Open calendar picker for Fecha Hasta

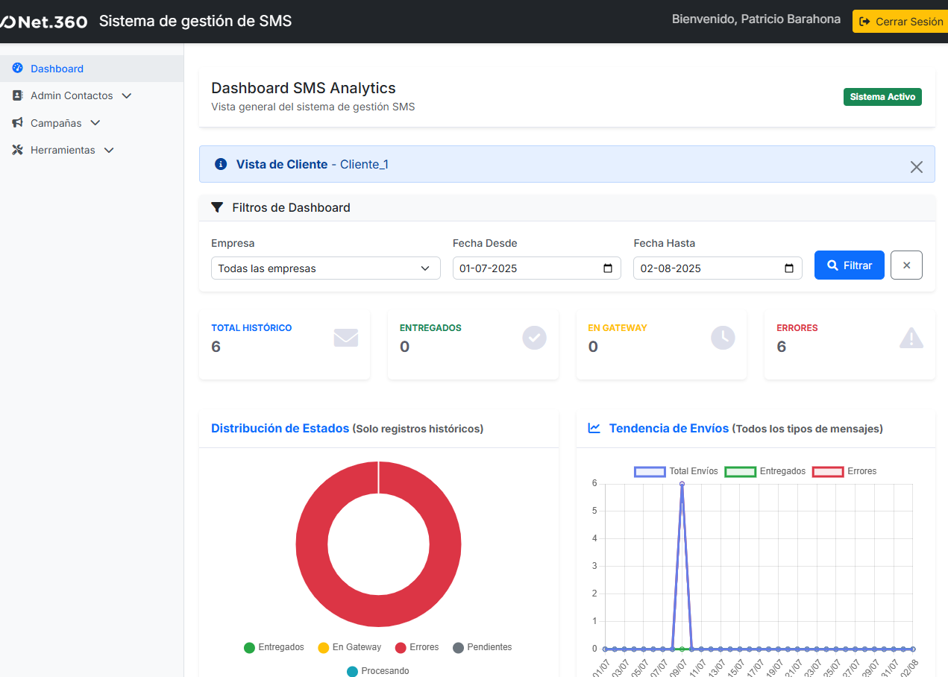pos(789,268)
